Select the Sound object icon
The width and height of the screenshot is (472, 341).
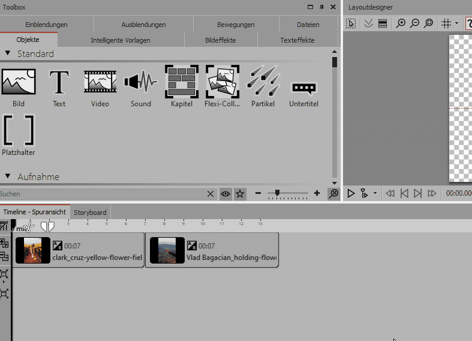141,82
